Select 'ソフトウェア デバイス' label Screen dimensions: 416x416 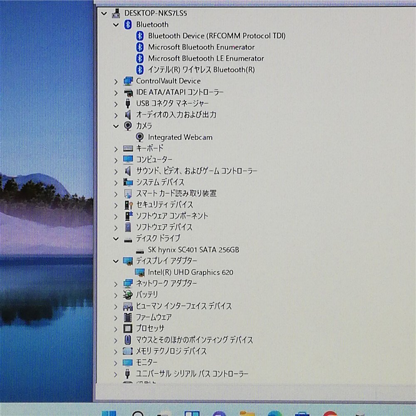pos(164,227)
